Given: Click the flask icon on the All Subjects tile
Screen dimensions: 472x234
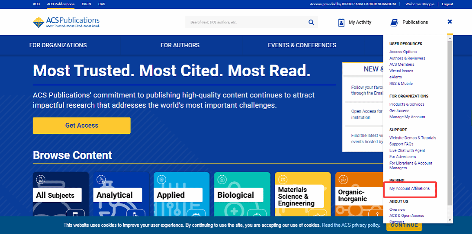Looking at the screenshot, I should coord(40,180).
